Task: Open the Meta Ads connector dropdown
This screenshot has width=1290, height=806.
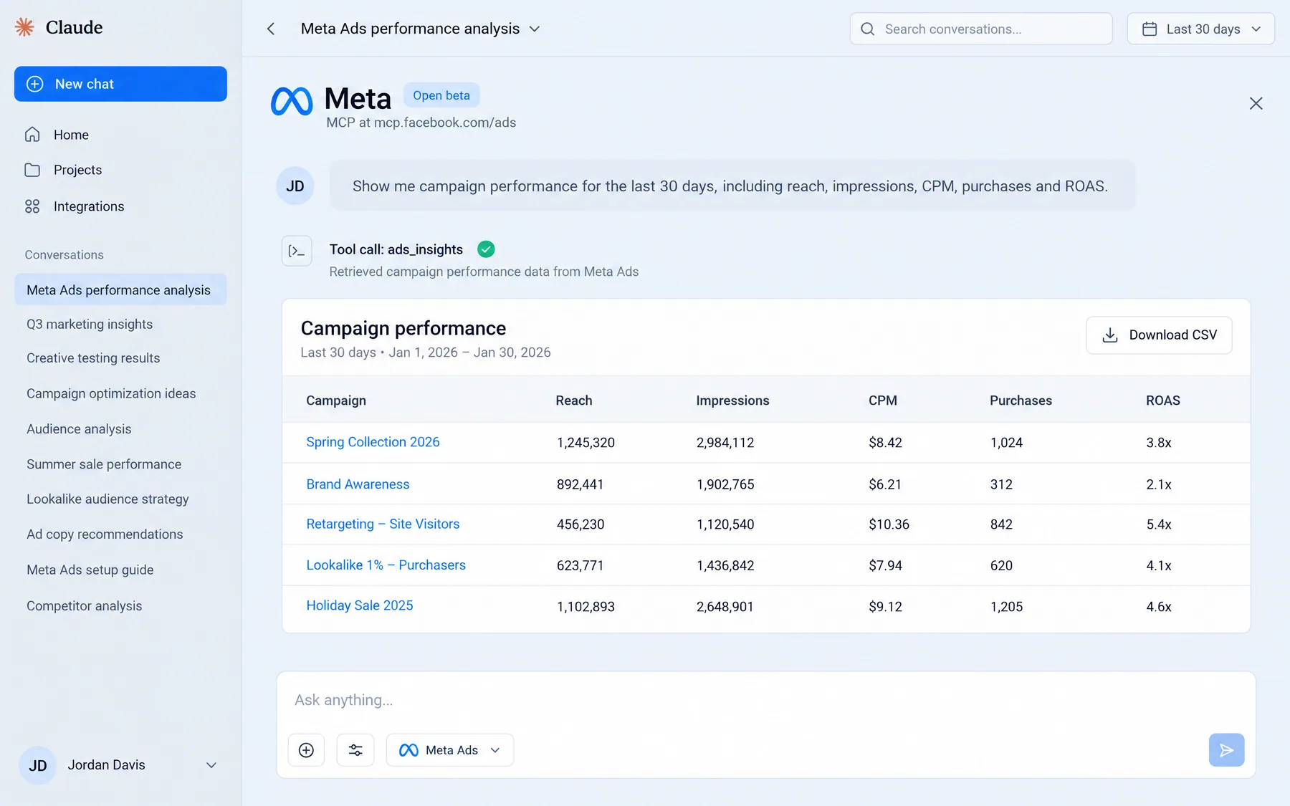Action: [450, 750]
